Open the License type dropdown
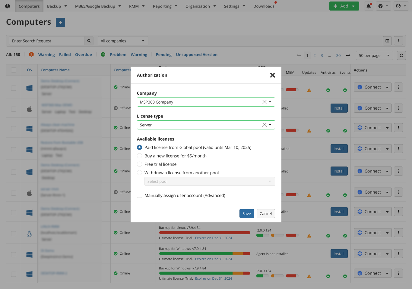The image size is (412, 289). 206,125
